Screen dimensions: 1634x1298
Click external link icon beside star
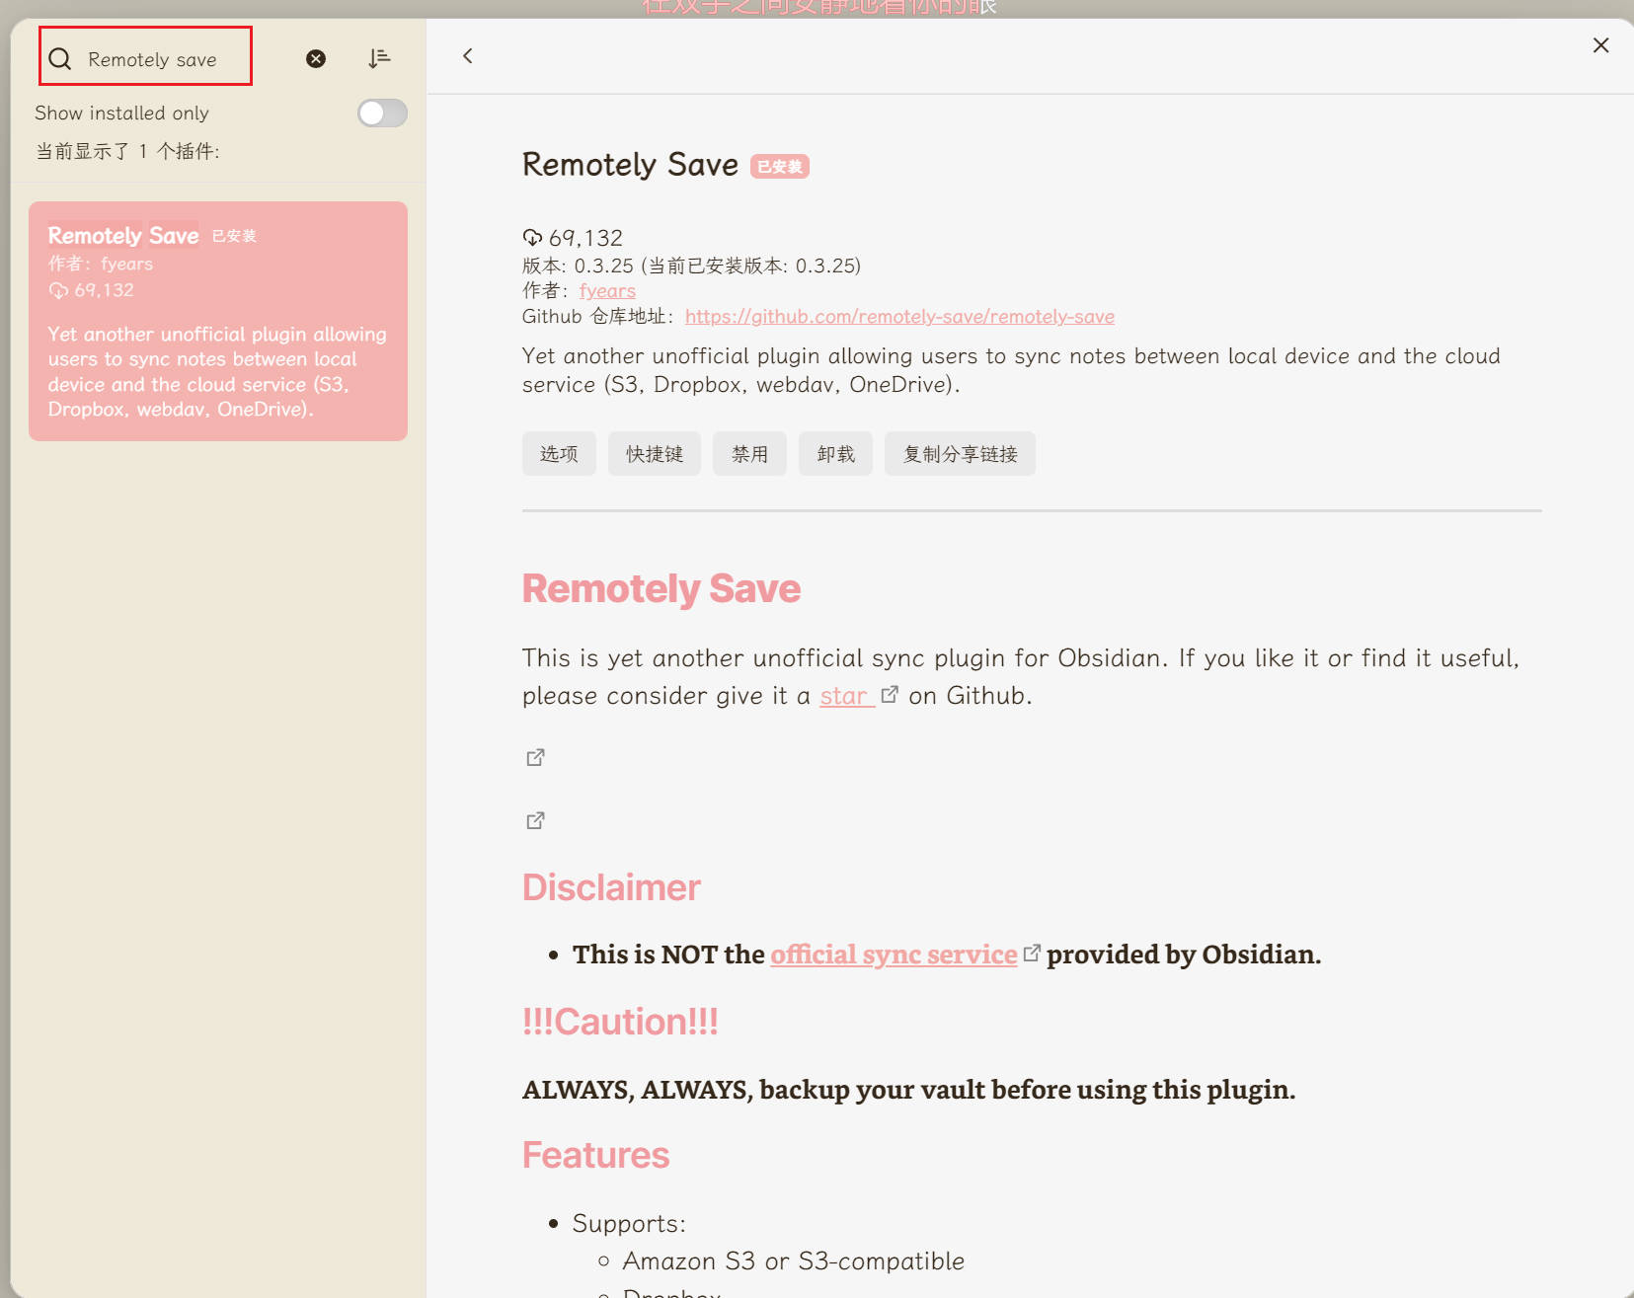890,695
